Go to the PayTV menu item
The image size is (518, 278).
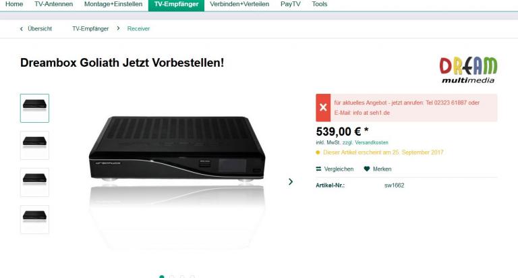(291, 4)
